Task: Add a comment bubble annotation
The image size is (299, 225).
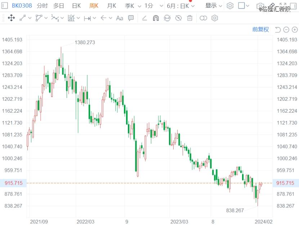Action: (x=131, y=18)
